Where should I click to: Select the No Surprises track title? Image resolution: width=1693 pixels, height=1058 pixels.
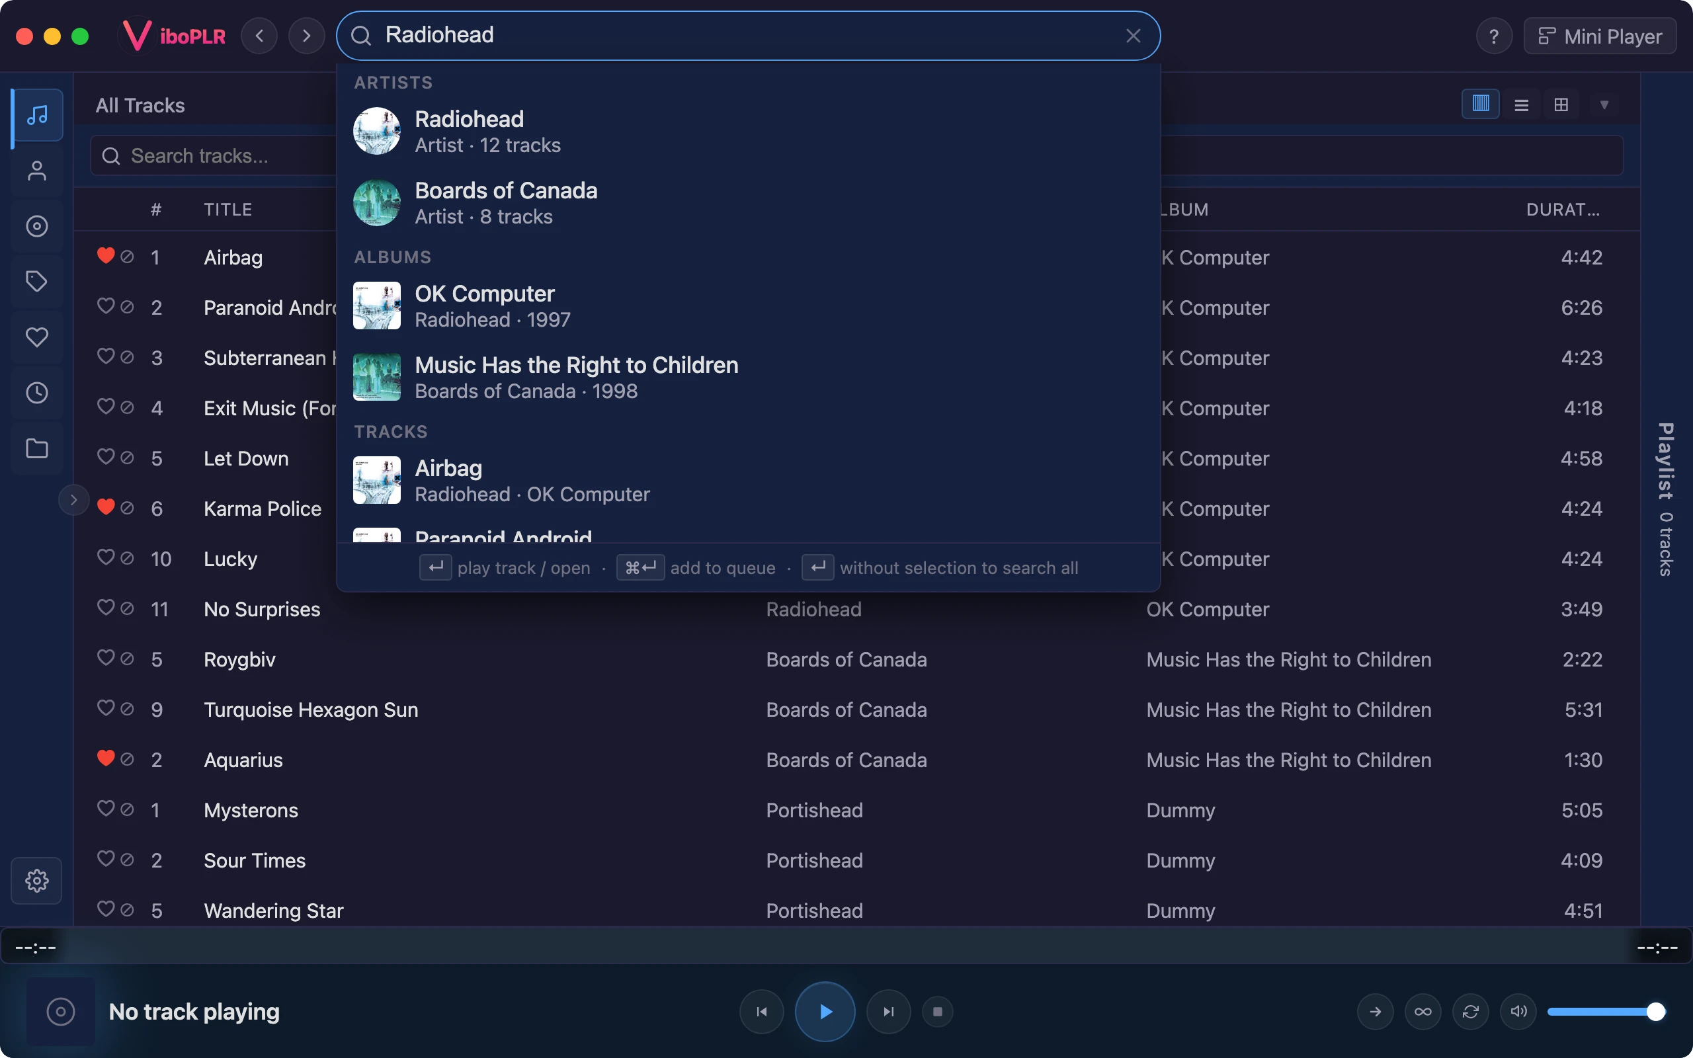click(262, 610)
